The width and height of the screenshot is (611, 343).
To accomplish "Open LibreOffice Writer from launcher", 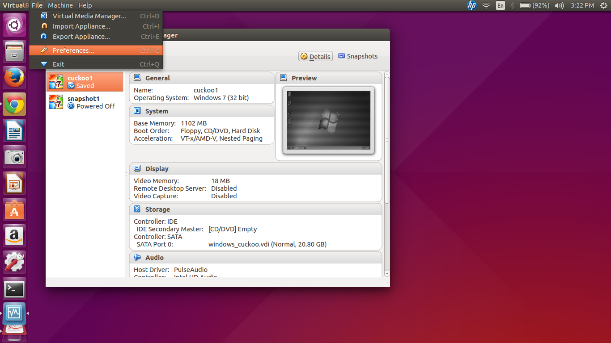I will point(14,131).
